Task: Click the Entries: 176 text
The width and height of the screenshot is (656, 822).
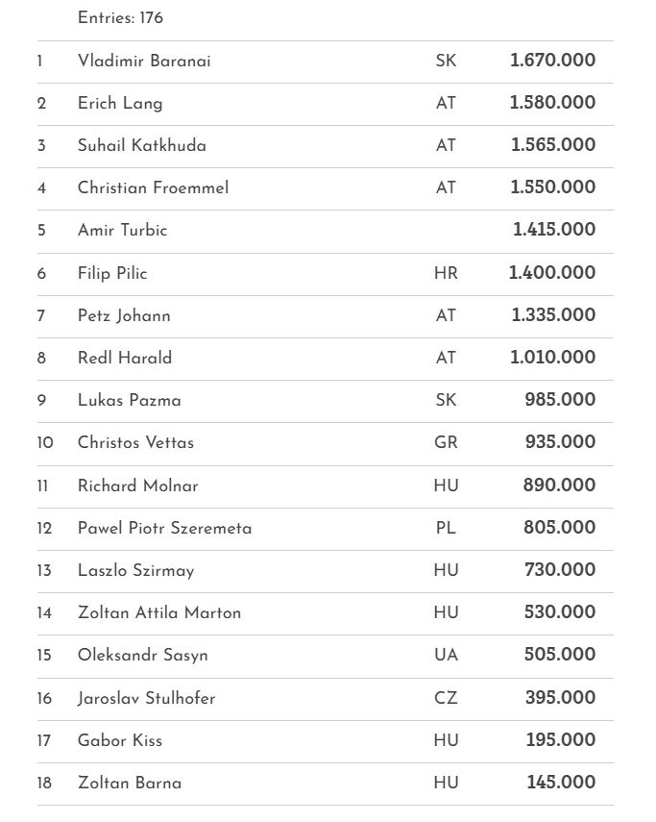Action: [x=120, y=18]
